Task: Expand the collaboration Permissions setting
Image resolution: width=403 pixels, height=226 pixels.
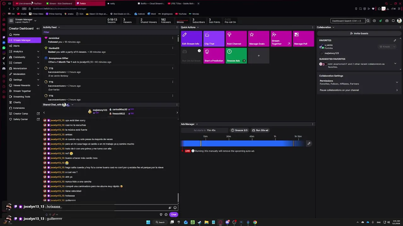Action: (397, 82)
